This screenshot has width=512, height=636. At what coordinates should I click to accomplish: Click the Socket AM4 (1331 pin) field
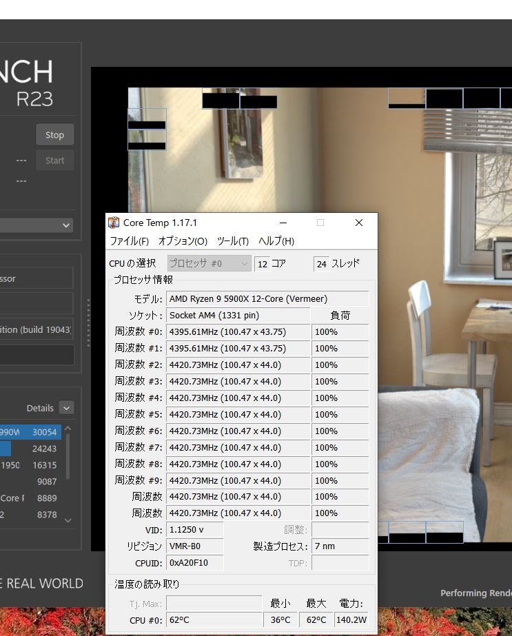pos(238,316)
